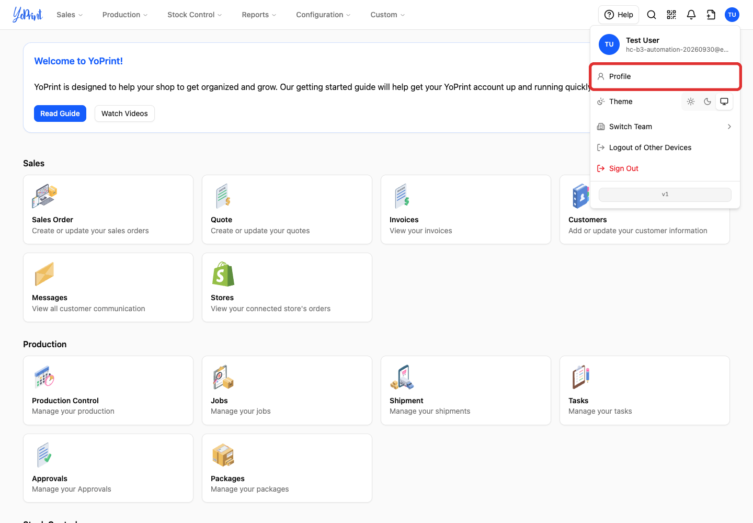The image size is (753, 523).
Task: Open the Approvals document icon
Action: pyautogui.click(x=44, y=455)
